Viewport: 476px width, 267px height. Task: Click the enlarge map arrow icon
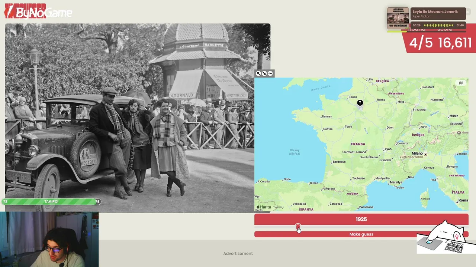[258, 73]
